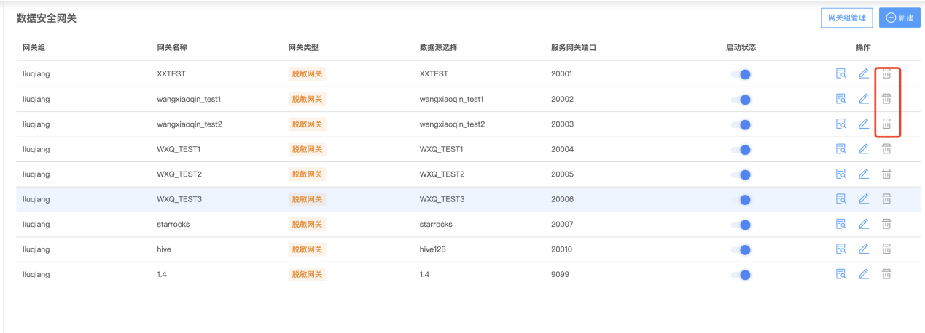Select port value 20007

562,224
